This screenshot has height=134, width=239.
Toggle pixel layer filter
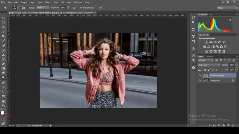[217, 60]
